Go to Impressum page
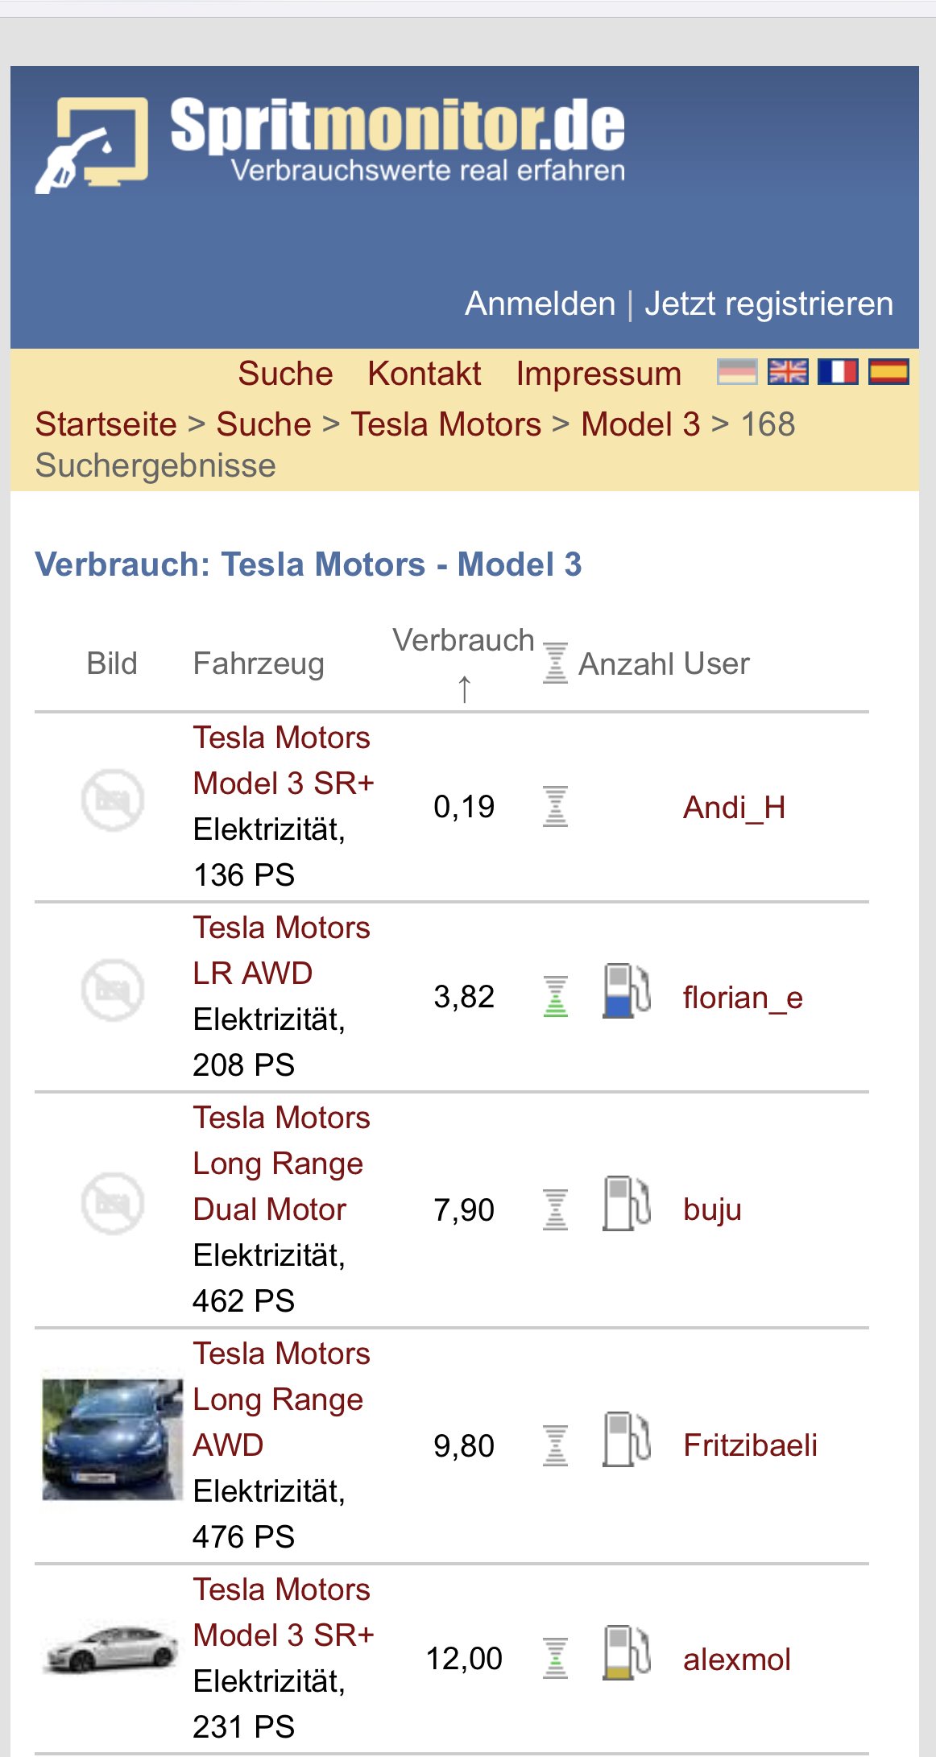Image resolution: width=936 pixels, height=1757 pixels. coord(598,374)
